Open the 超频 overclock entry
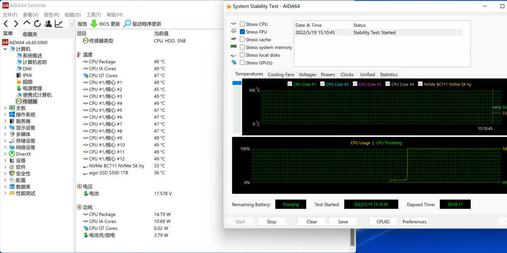The image size is (507, 253). [28, 82]
